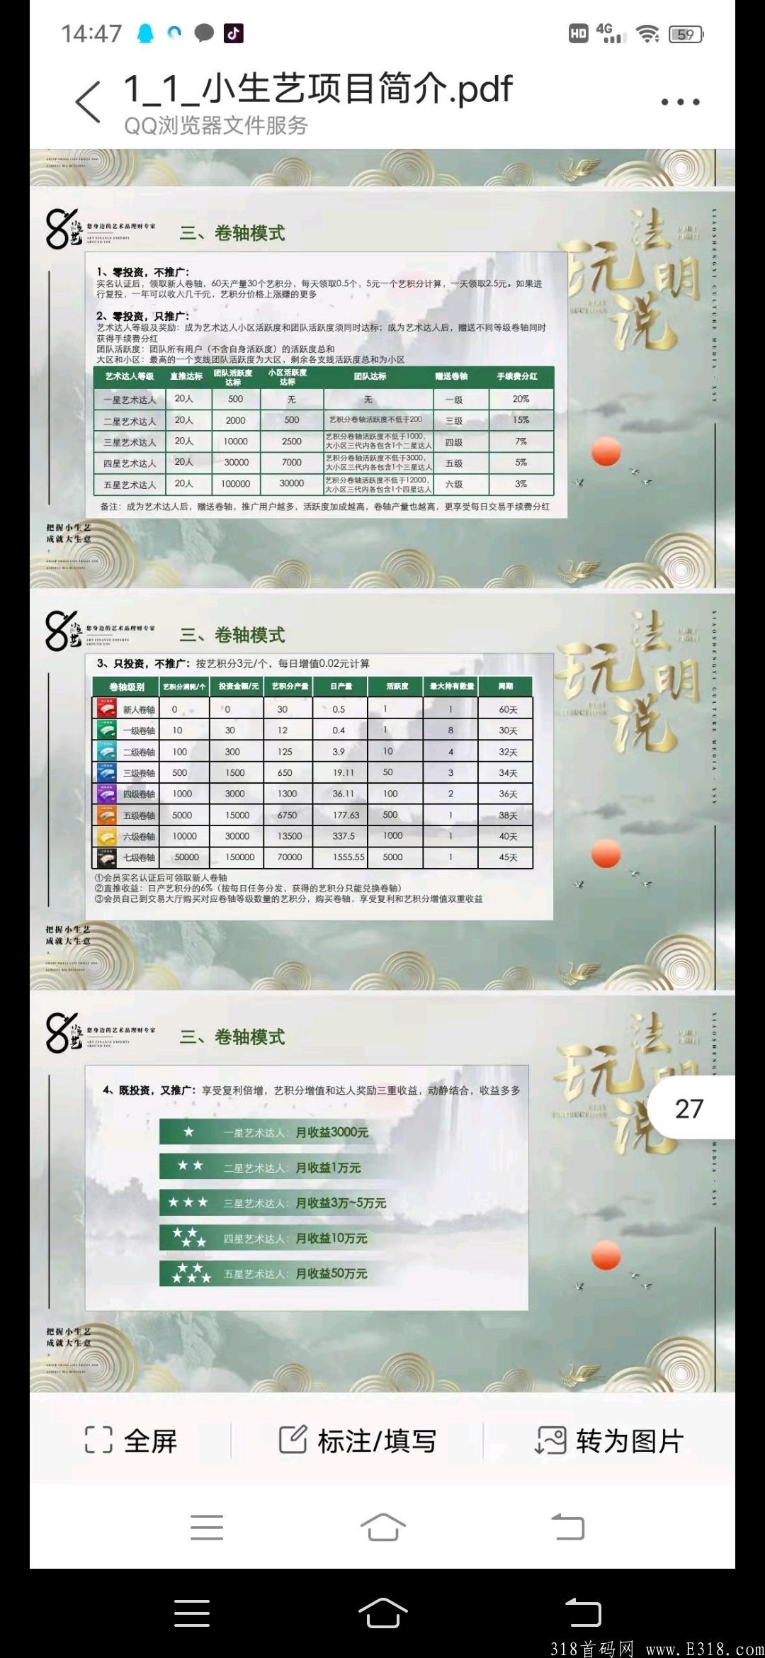
Task: Tap the 七级卷轴 scroll icon
Action: click(x=106, y=857)
